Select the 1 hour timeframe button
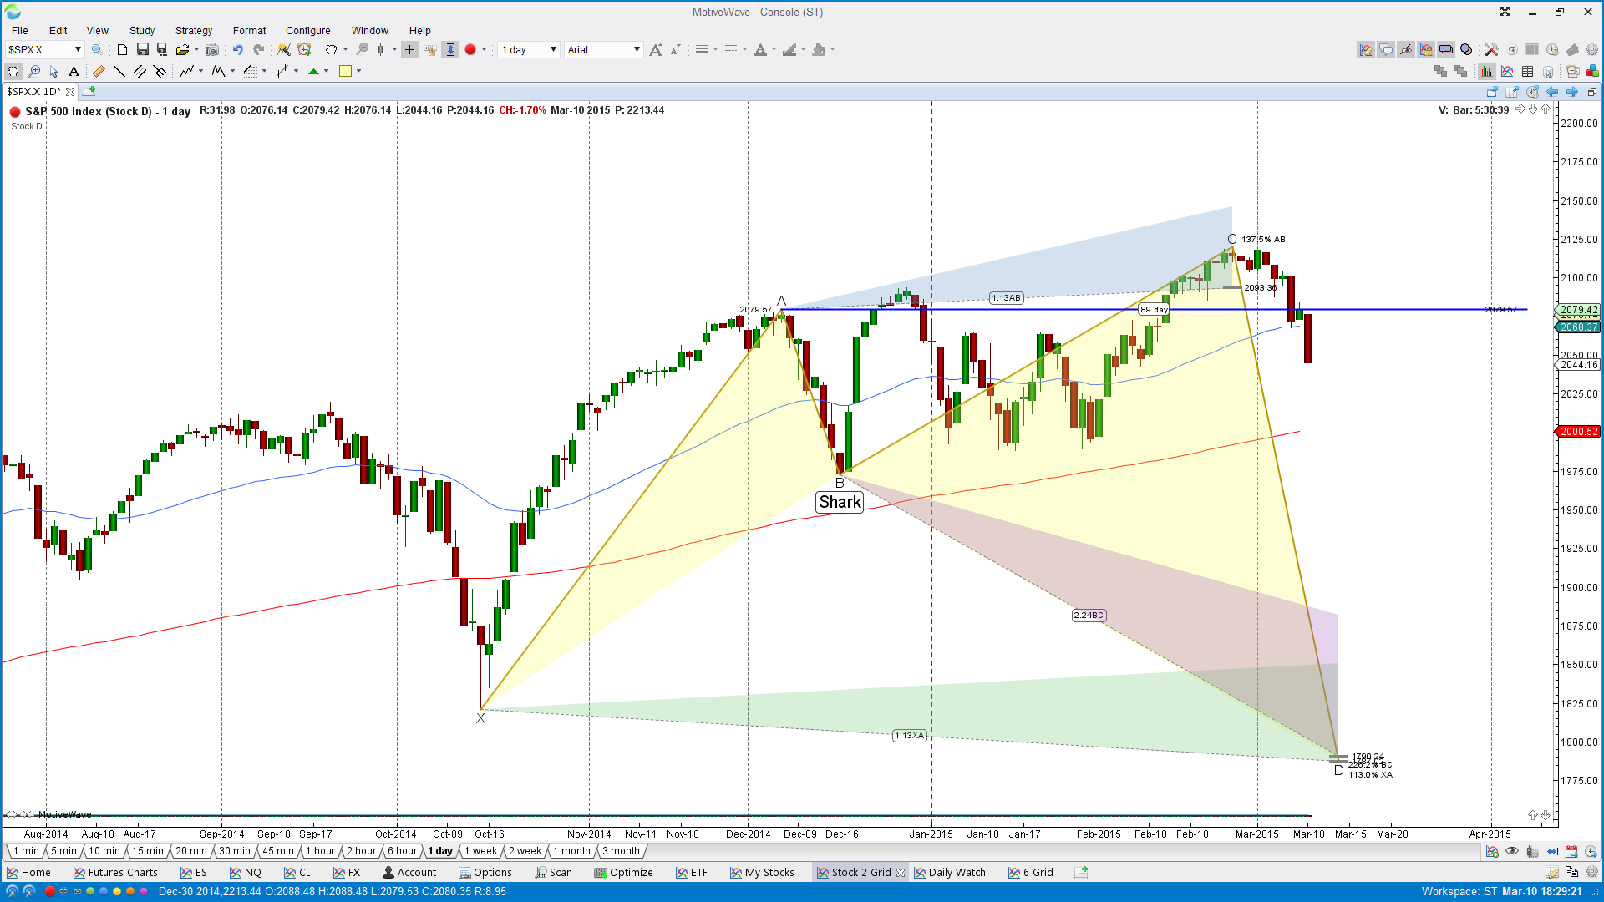1604x902 pixels. coord(320,851)
